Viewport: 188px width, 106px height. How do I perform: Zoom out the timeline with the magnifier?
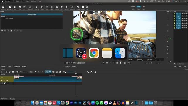click(x=65, y=72)
